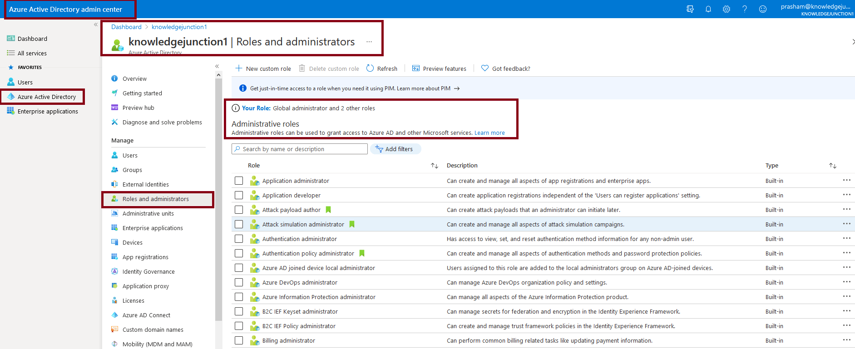855x349 pixels.
Task: Open the feedback smiley icon
Action: tap(763, 9)
